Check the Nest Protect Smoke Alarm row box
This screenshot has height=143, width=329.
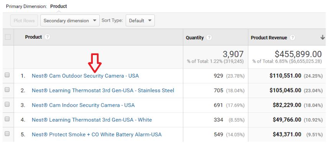click(7, 133)
